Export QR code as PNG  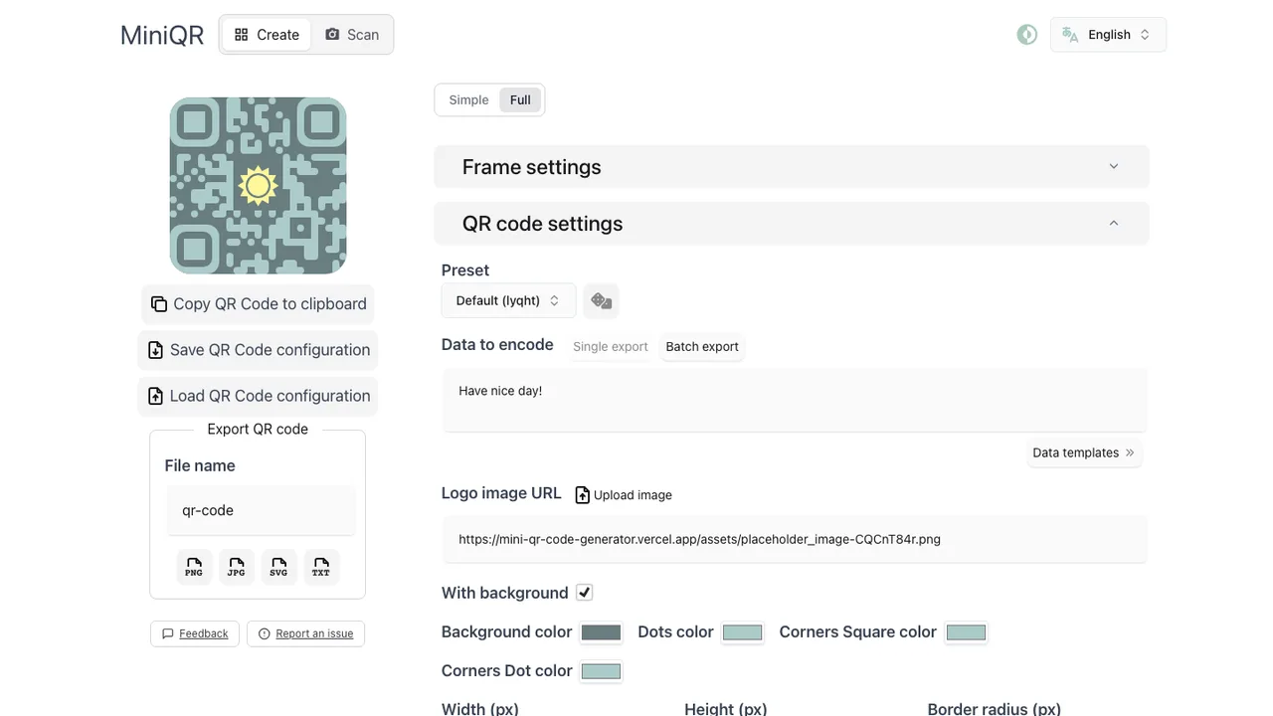pyautogui.click(x=194, y=567)
